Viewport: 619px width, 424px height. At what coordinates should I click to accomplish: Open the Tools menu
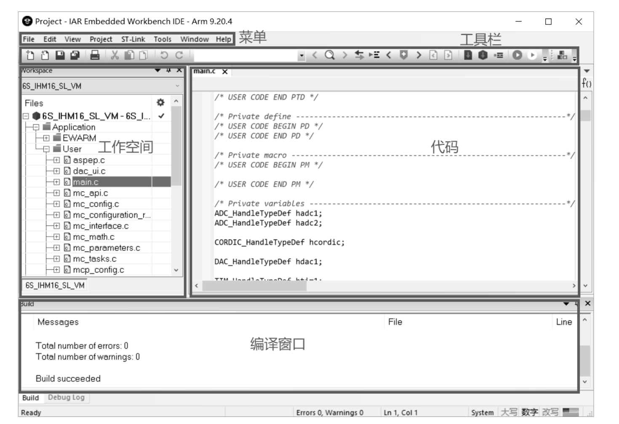coord(163,39)
